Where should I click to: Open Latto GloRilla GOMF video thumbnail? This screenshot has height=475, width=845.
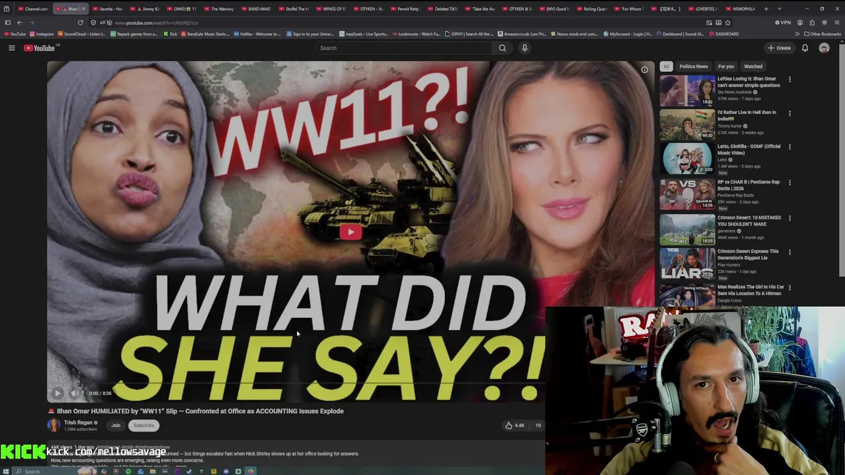point(687,159)
